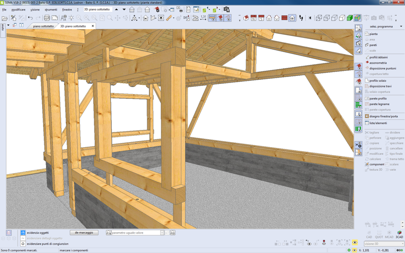Click the parete legname command

(379, 104)
